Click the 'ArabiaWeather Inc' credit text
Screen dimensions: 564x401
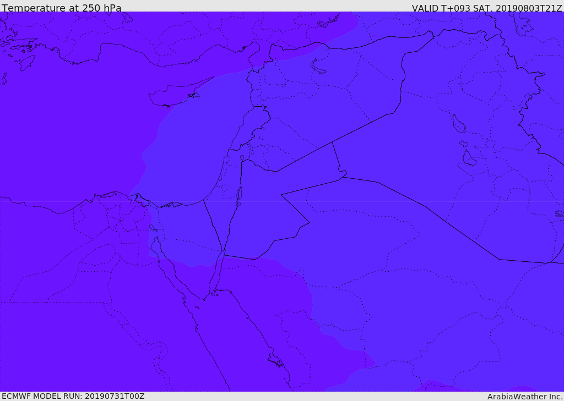tap(525, 397)
